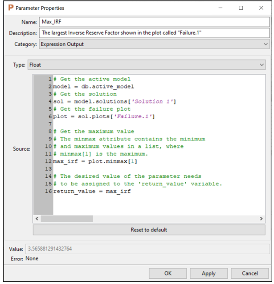This screenshot has width=274, height=284.
Task: Click comment '# minmax[1] is the maximum.'
Action: coord(101,154)
